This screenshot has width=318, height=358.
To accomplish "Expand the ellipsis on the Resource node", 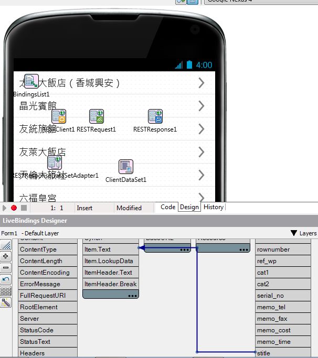I will 243,250.
